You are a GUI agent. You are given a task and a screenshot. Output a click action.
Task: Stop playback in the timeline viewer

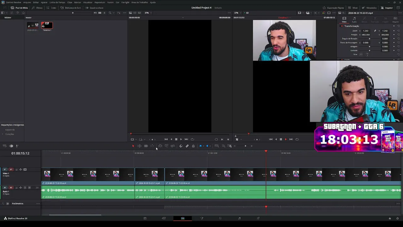pos(281,139)
